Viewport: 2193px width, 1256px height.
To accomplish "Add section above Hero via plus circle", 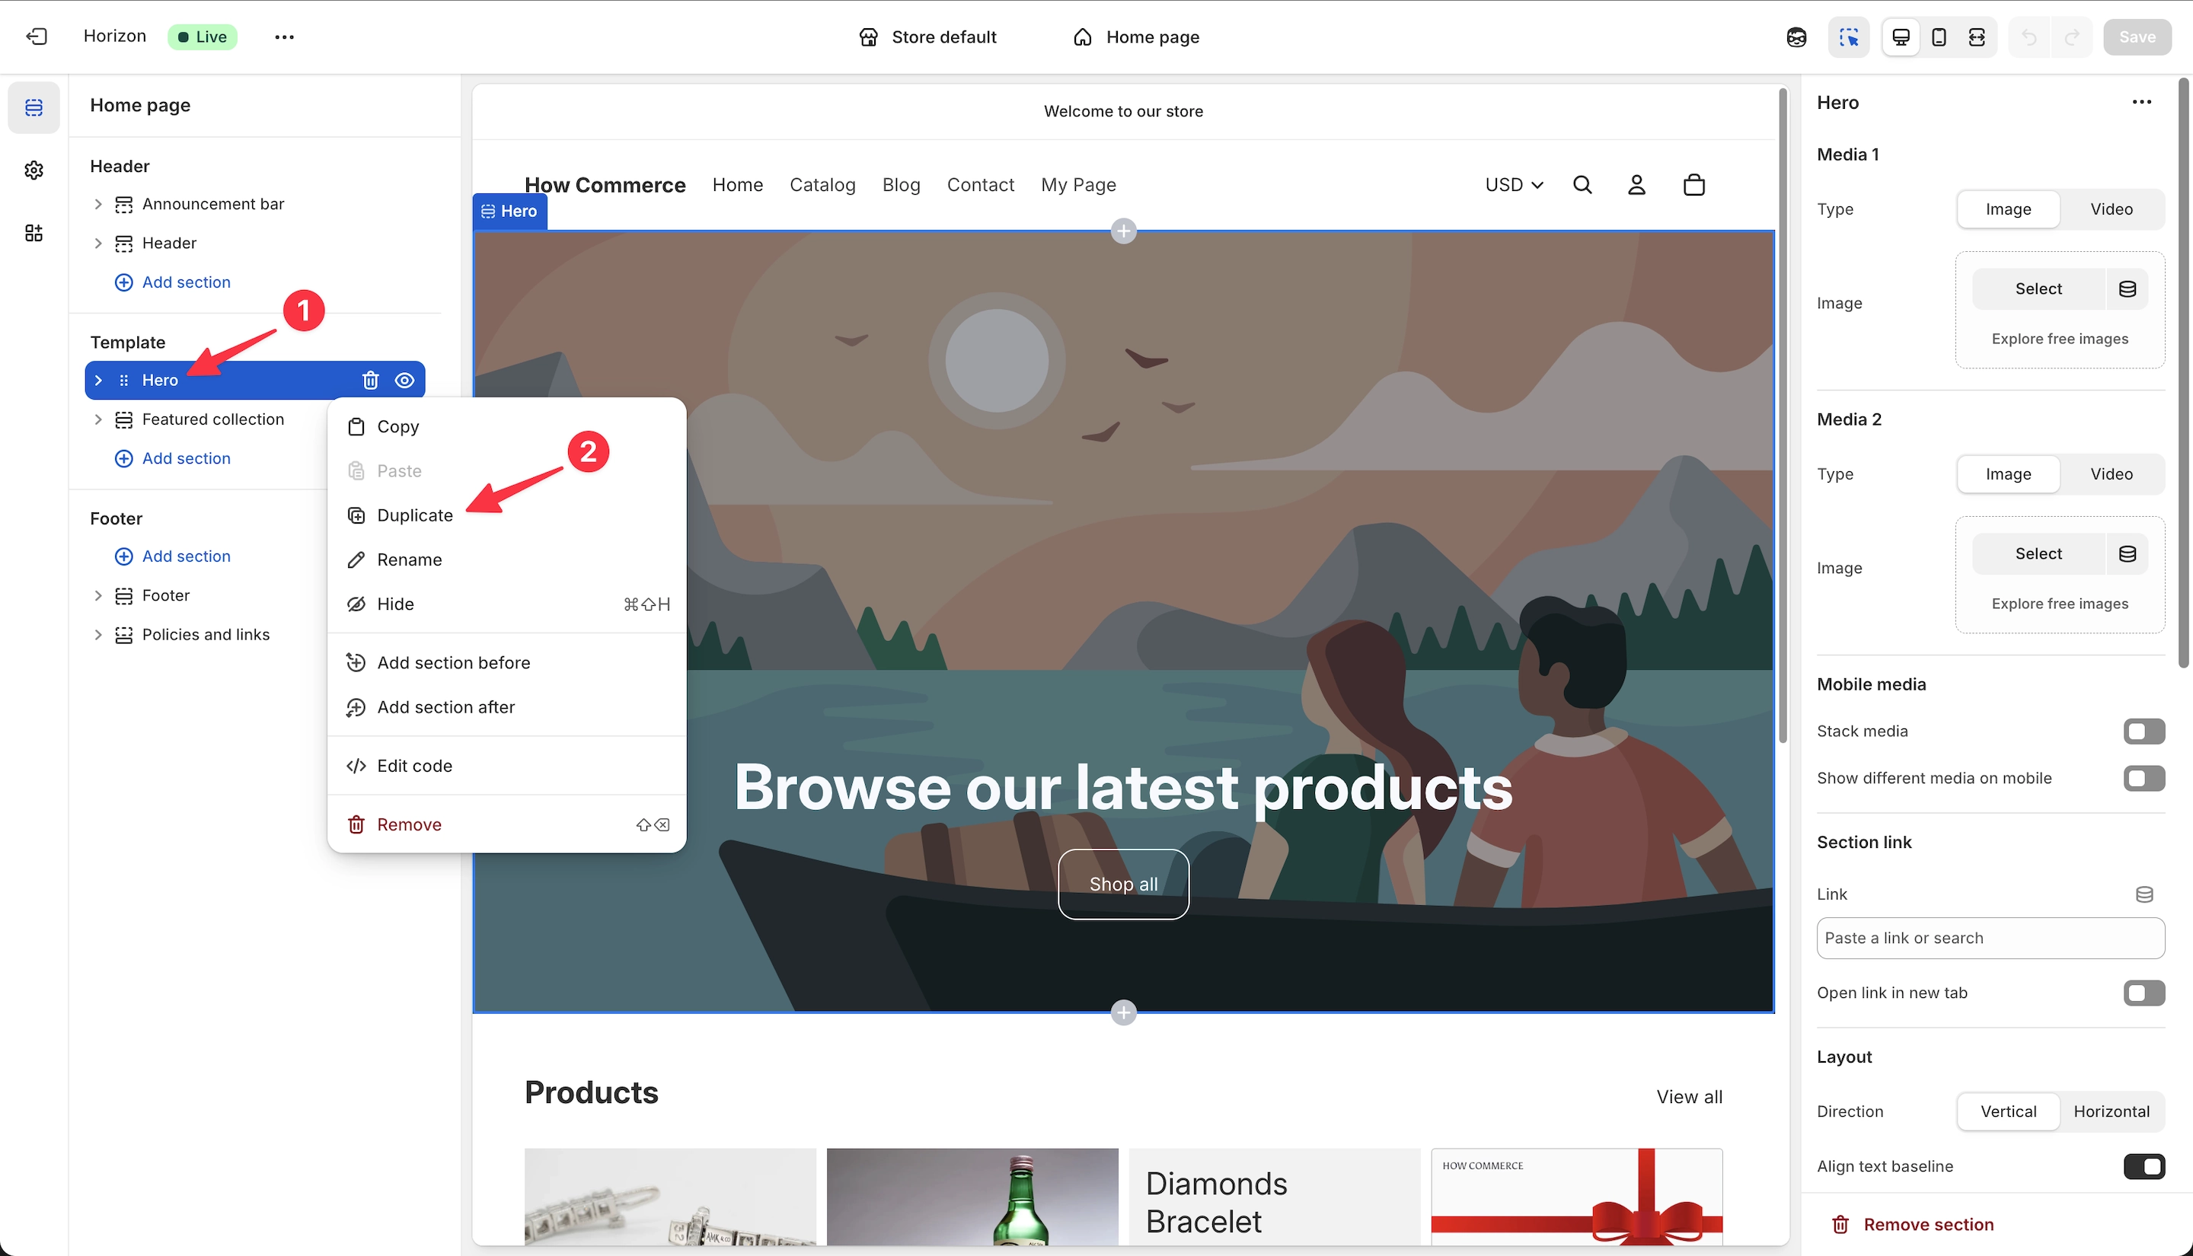I will tap(1123, 231).
